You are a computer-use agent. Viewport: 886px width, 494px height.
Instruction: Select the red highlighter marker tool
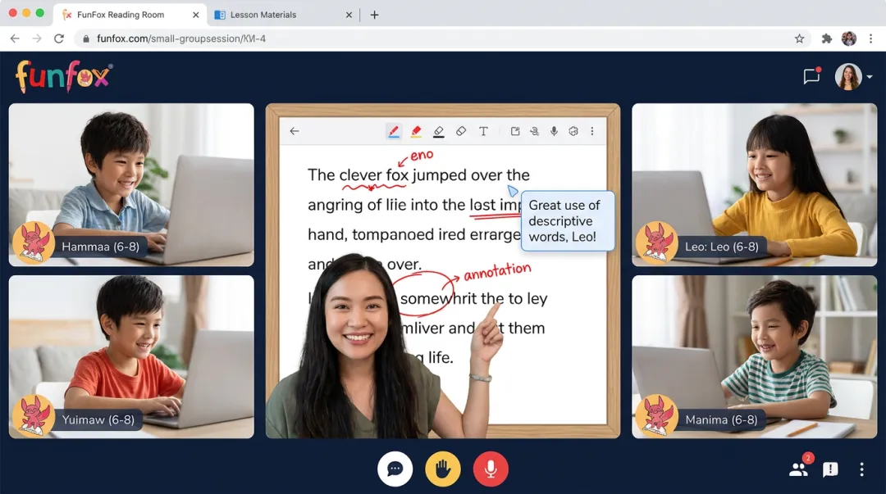[416, 132]
